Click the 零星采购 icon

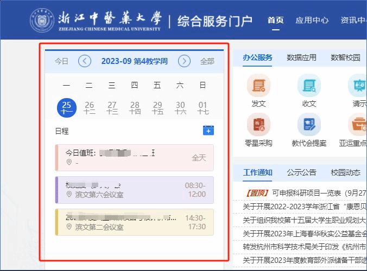point(258,125)
